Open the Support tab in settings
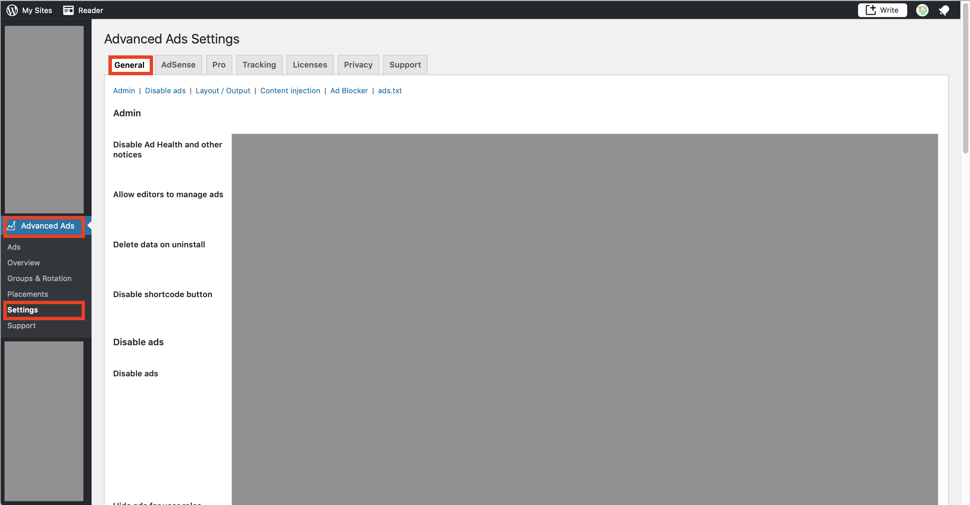The height and width of the screenshot is (505, 970). (x=405, y=65)
